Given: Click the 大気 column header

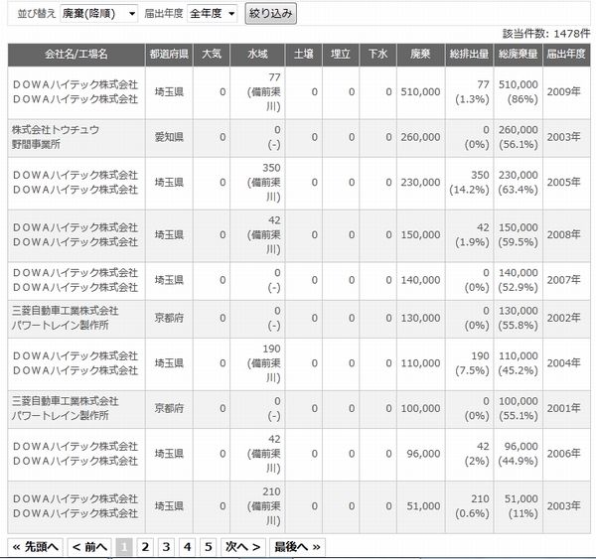Looking at the screenshot, I should click(212, 55).
